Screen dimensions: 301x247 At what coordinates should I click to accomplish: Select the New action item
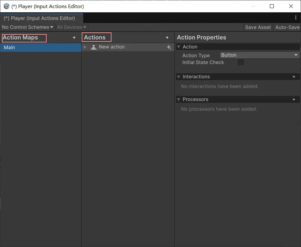click(x=112, y=47)
